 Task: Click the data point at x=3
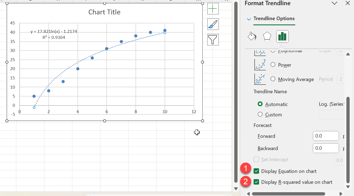click(x=63, y=82)
